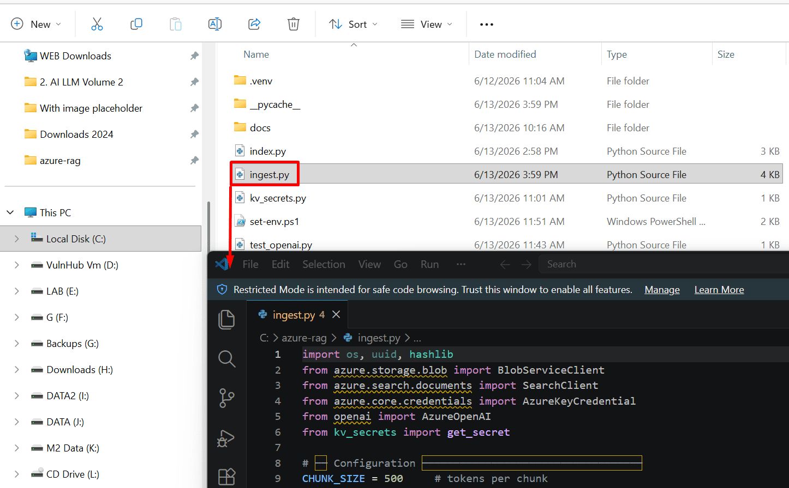Unpin WEB Downloads from Quick access

(x=194, y=56)
